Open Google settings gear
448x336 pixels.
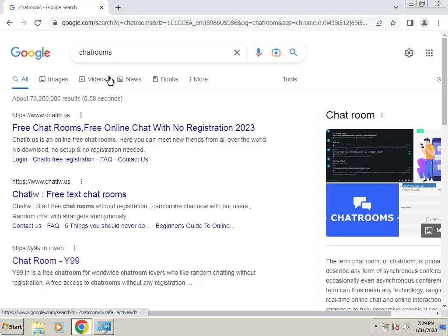tap(409, 53)
